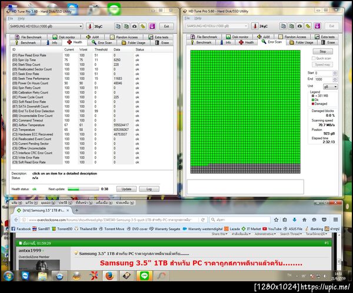Screen dimensions: 353x293
Task: Open Health tab in right HD Tune window
Action: [246, 42]
